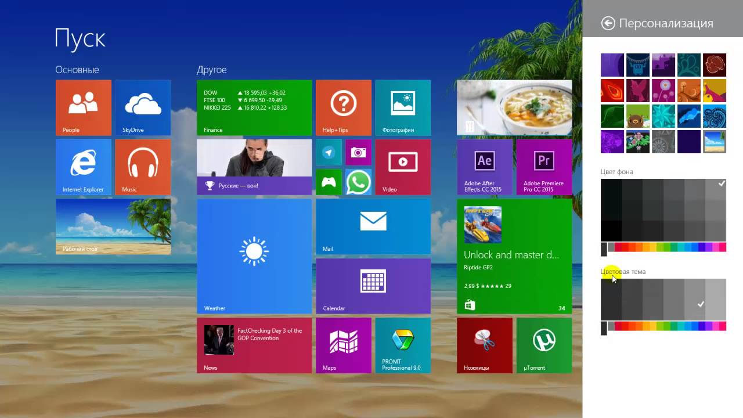Viewport: 743px width, 418px height.
Task: Select the yellow bird on red background
Action: [715, 91]
